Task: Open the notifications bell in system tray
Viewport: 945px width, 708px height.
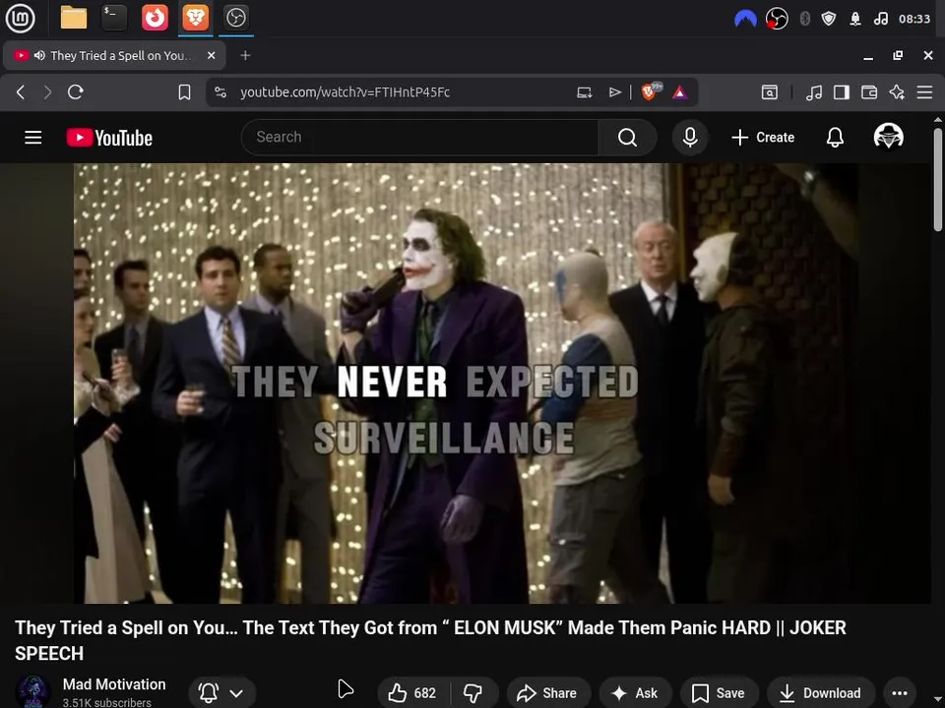Action: pyautogui.click(x=855, y=19)
